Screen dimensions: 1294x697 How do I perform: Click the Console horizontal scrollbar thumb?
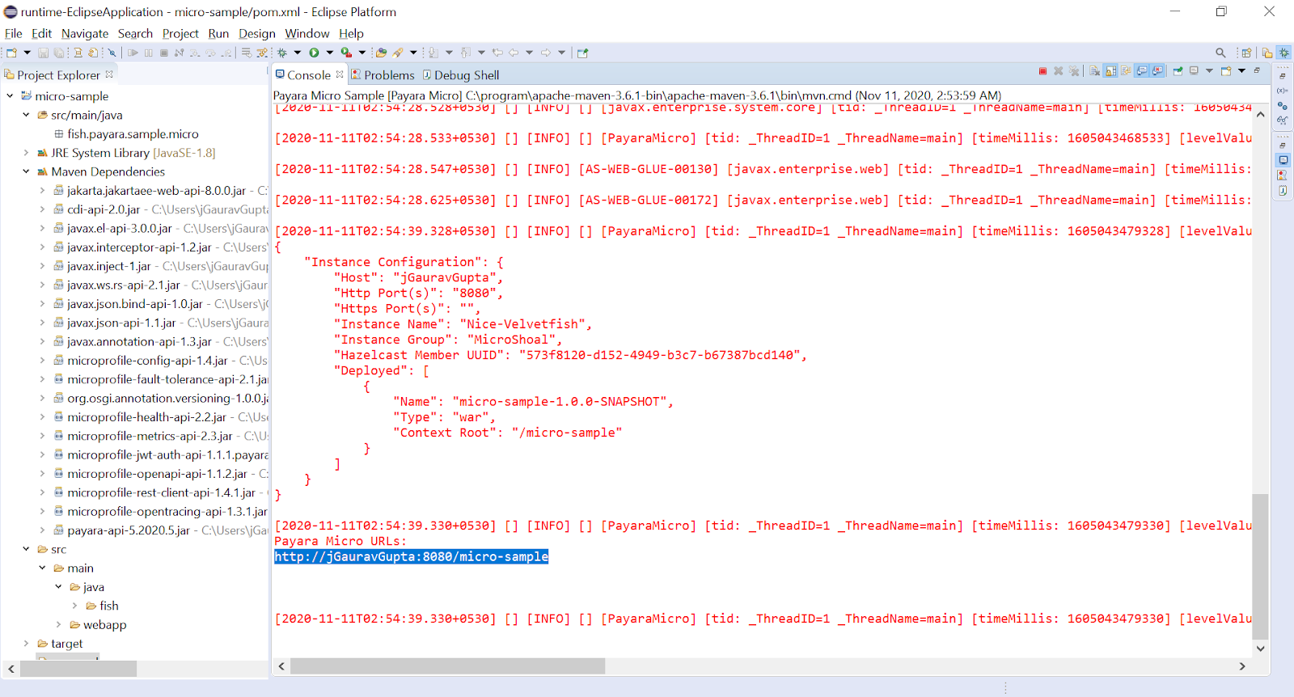click(447, 666)
